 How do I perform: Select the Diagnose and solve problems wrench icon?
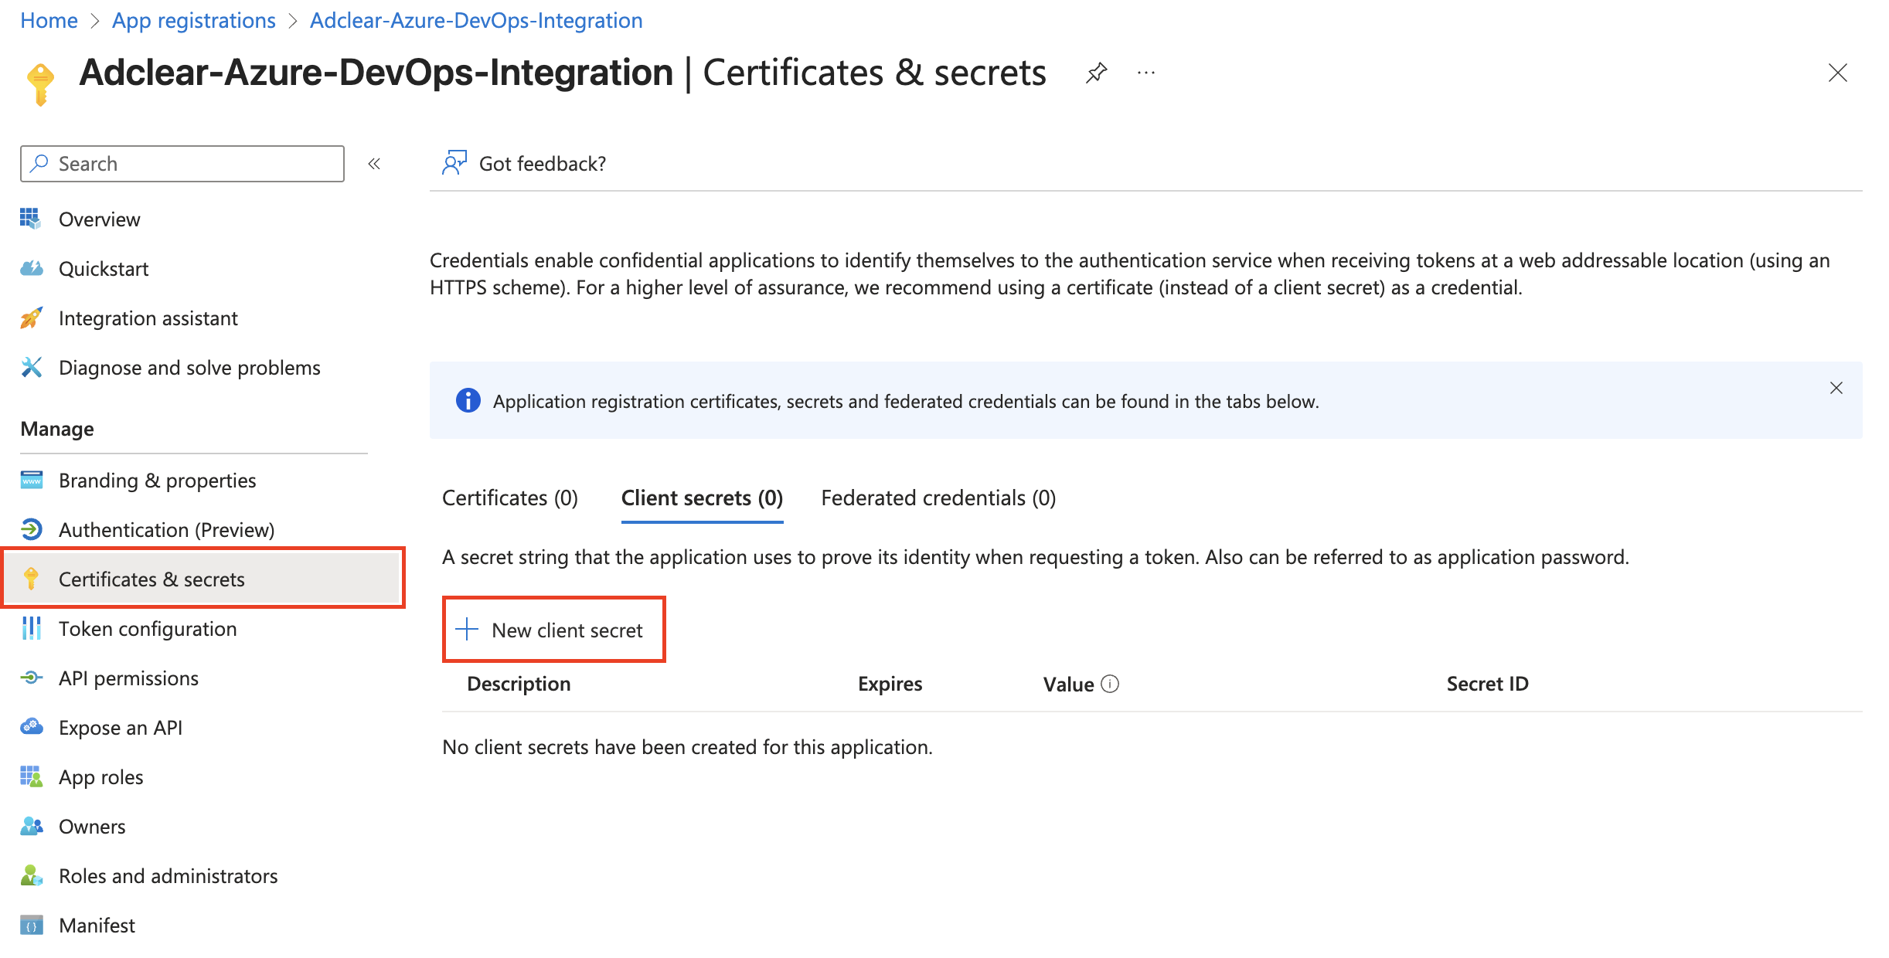(x=32, y=367)
